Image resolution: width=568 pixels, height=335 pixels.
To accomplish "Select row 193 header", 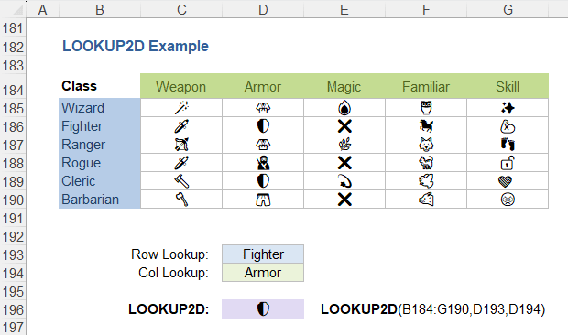I will tap(13, 254).
